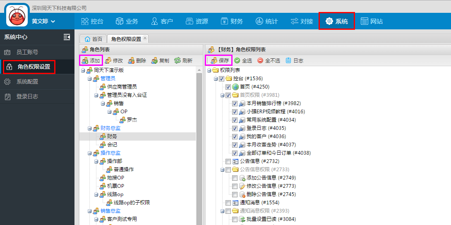Open the 控台 navigation menu
The image size is (451, 225).
click(92, 21)
